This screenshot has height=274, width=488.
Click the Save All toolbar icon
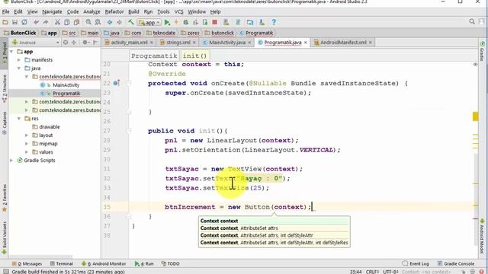(x=14, y=22)
